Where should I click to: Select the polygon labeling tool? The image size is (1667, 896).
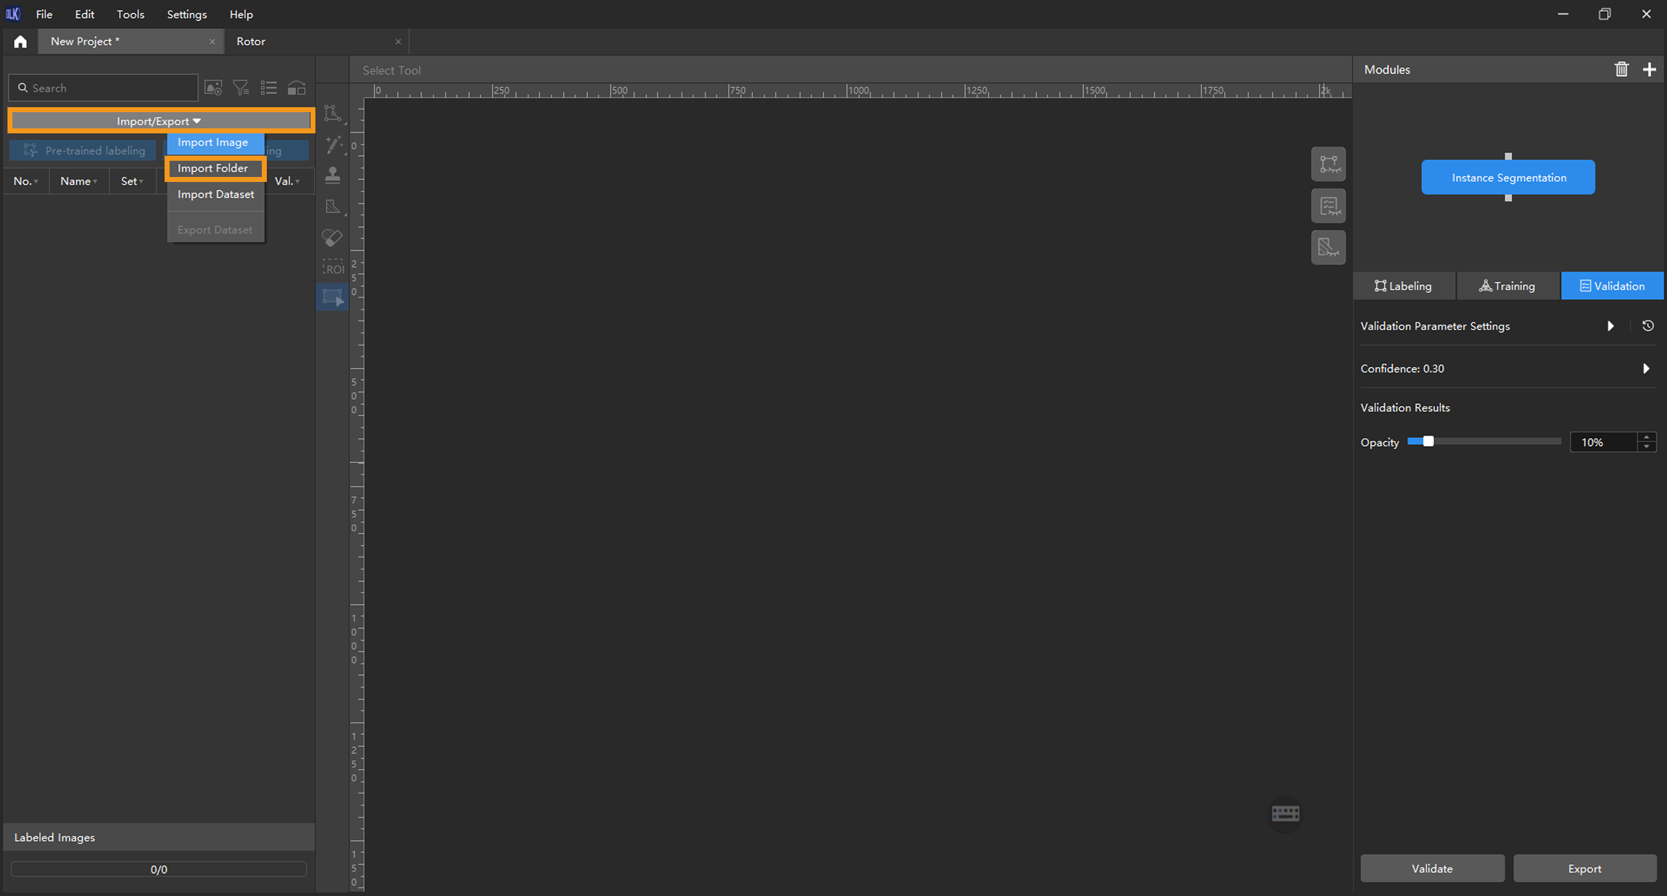pos(332,113)
